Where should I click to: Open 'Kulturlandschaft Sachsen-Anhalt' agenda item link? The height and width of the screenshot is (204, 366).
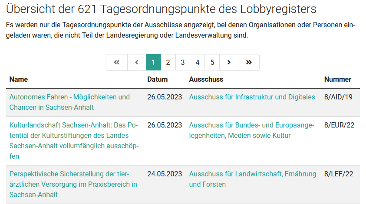[74, 140]
